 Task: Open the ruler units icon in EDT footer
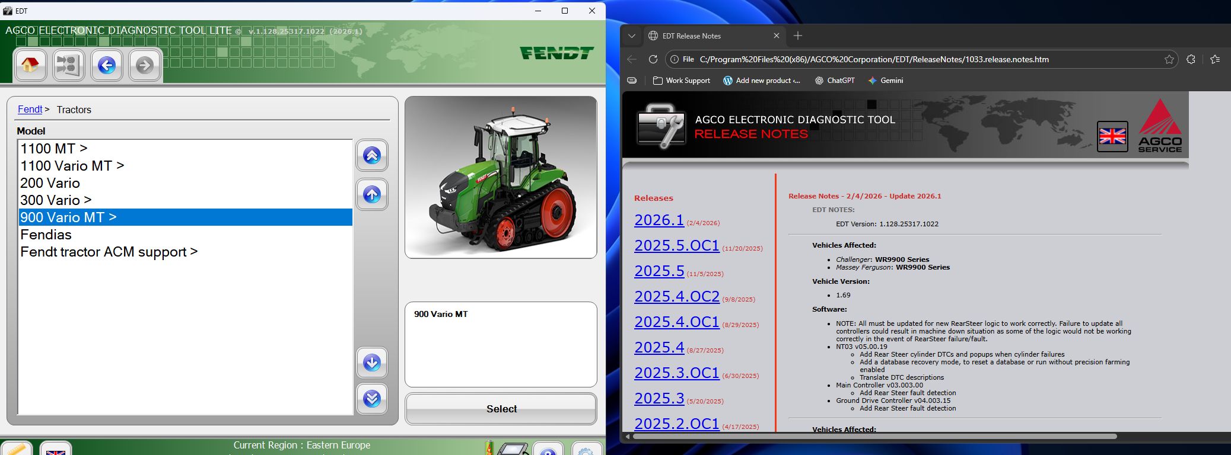click(16, 449)
